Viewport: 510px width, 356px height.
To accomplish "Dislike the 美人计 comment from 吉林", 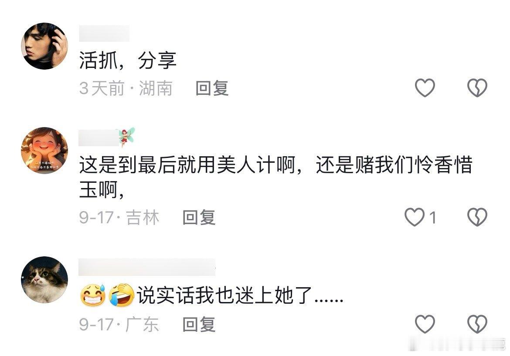I will [477, 217].
